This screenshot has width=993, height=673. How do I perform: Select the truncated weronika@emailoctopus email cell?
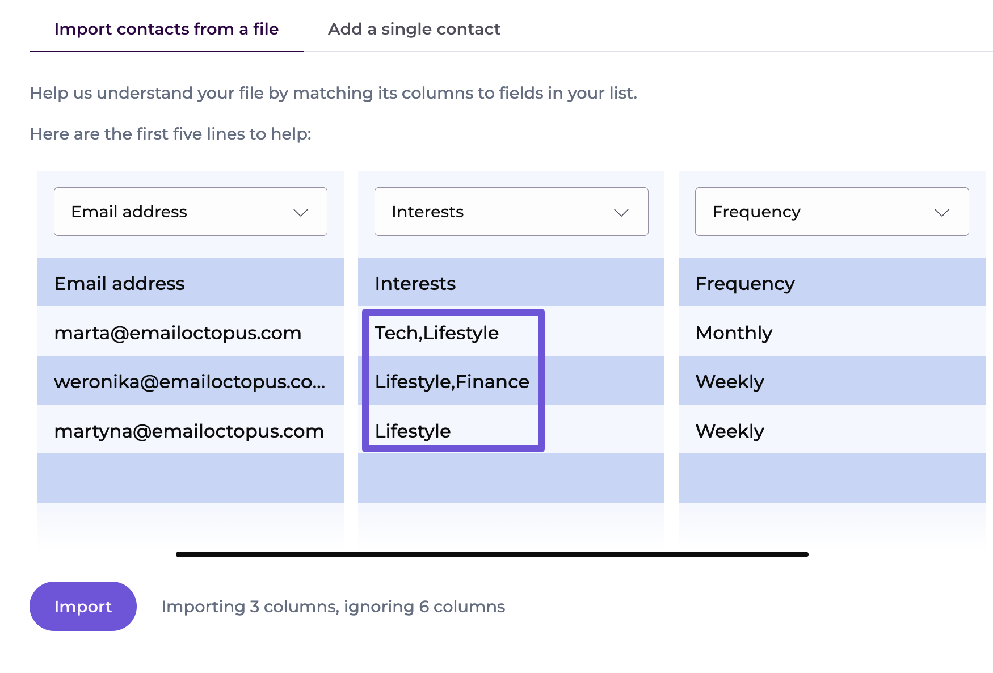(x=190, y=381)
